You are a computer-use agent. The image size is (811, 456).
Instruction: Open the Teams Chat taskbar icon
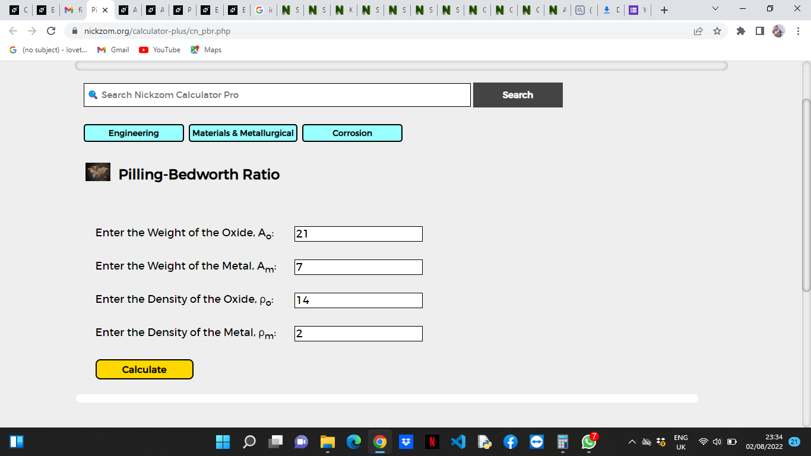(302, 442)
